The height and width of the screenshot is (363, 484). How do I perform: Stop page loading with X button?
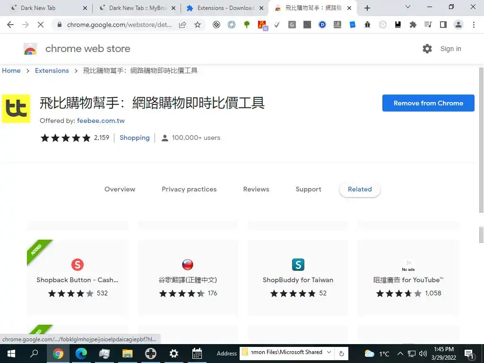(x=41, y=25)
